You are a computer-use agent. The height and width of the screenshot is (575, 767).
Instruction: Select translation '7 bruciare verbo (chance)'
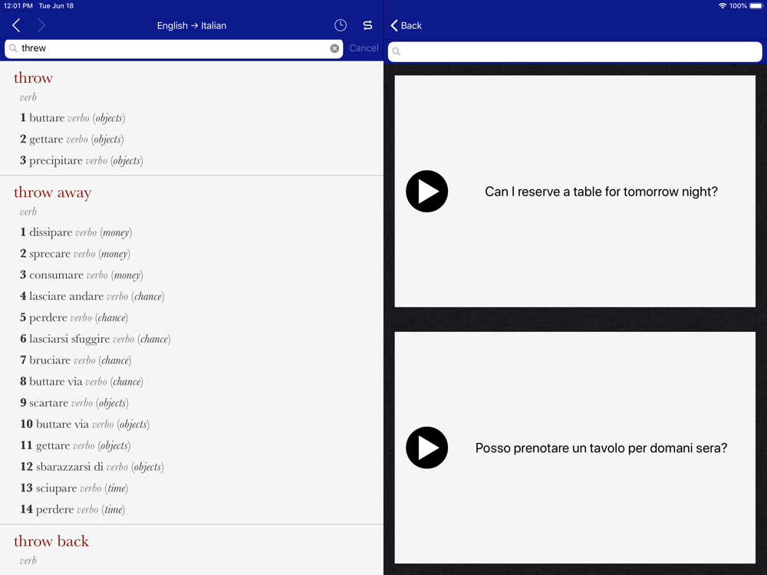(x=75, y=360)
